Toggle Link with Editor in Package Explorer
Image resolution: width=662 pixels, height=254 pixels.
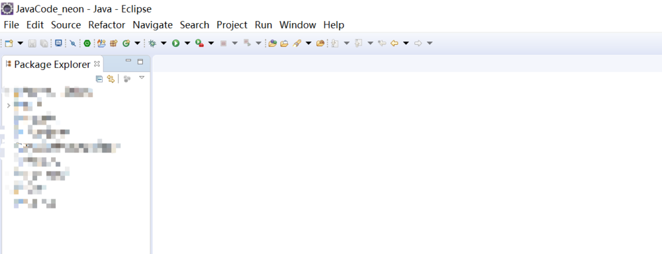pyautogui.click(x=111, y=79)
